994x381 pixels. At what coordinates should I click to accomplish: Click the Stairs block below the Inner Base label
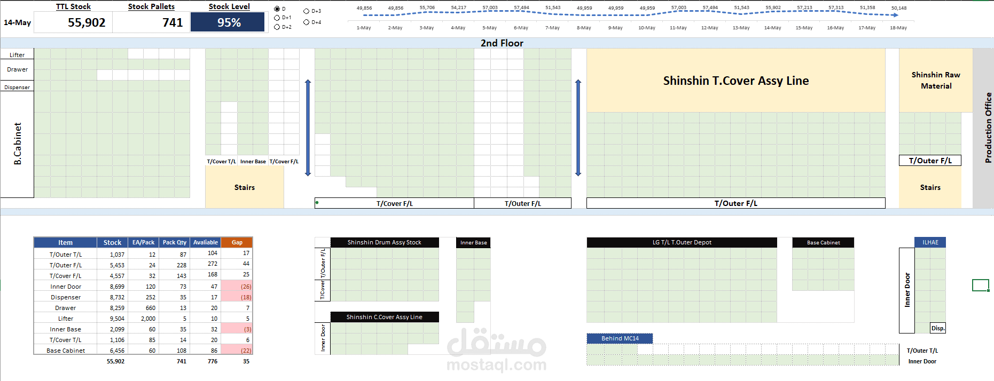245,187
